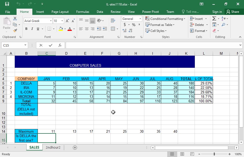The height and width of the screenshot is (157, 244).
Task: Save the workbook with the floppy disk icon
Action: click(7, 4)
